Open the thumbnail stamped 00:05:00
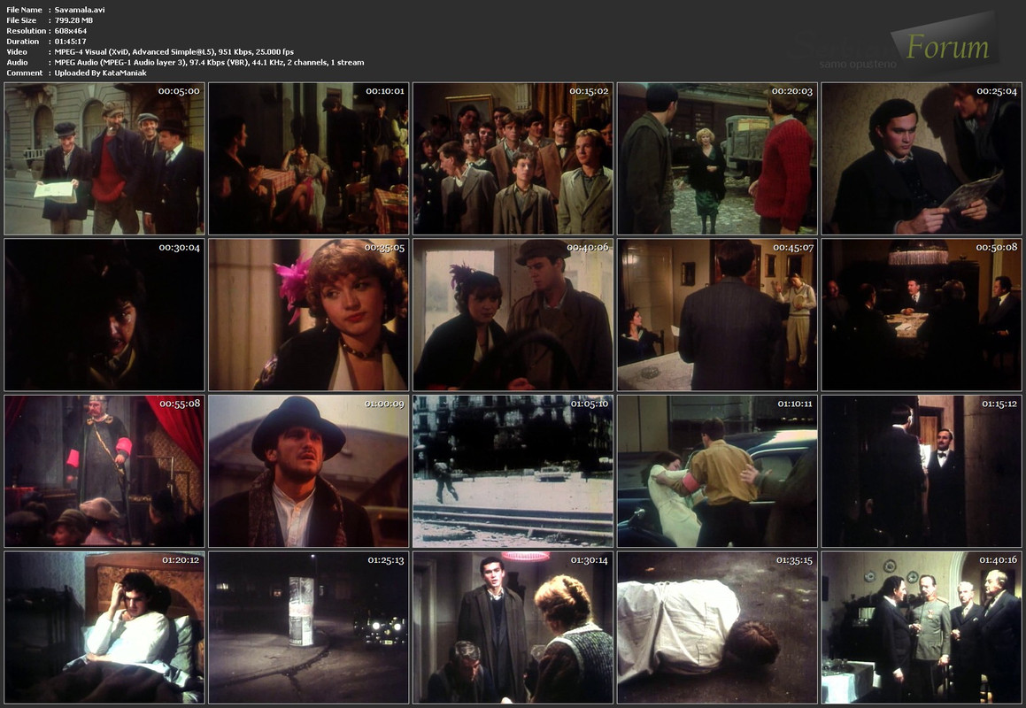This screenshot has width=1026, height=708. (104, 158)
